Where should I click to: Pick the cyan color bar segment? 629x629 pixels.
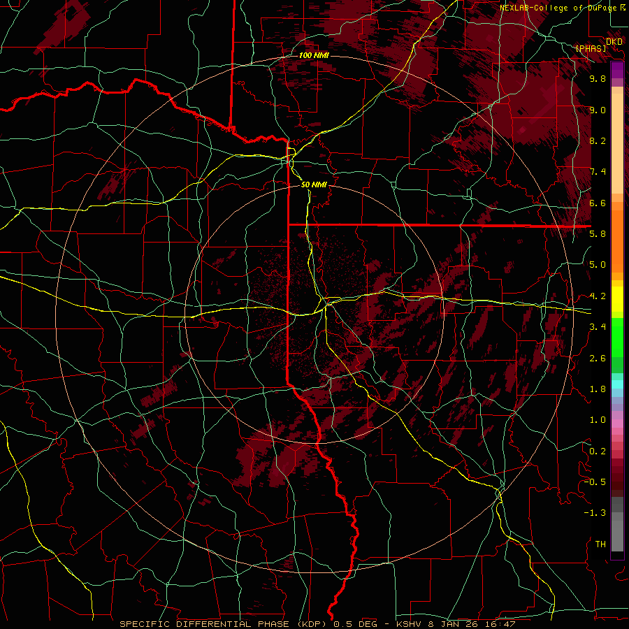pos(617,384)
